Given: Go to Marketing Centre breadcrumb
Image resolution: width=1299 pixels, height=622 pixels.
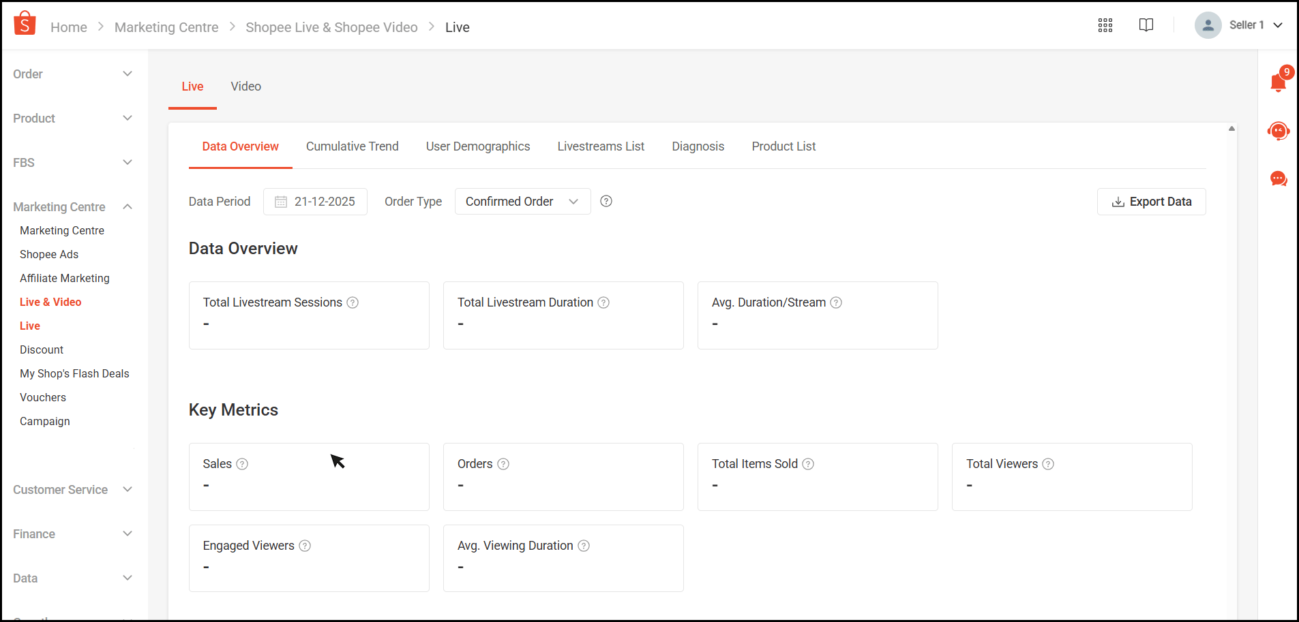Looking at the screenshot, I should coord(166,27).
